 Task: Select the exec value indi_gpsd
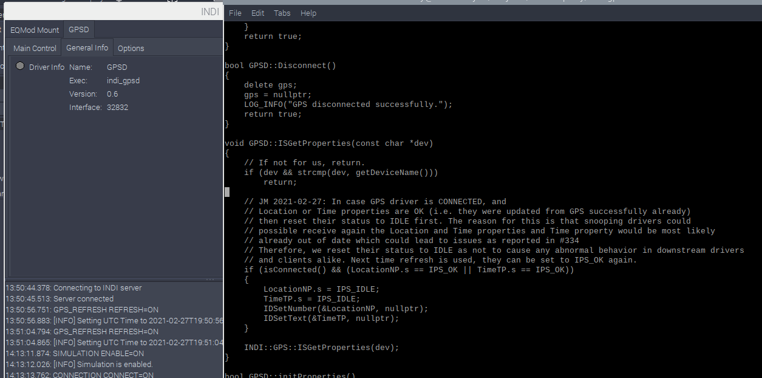click(x=123, y=81)
